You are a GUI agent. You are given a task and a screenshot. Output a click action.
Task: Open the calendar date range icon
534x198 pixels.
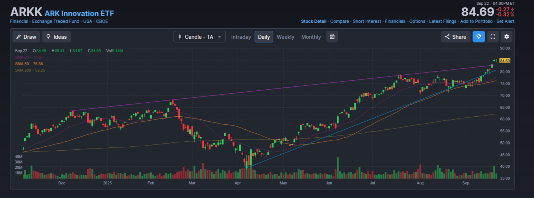332,37
